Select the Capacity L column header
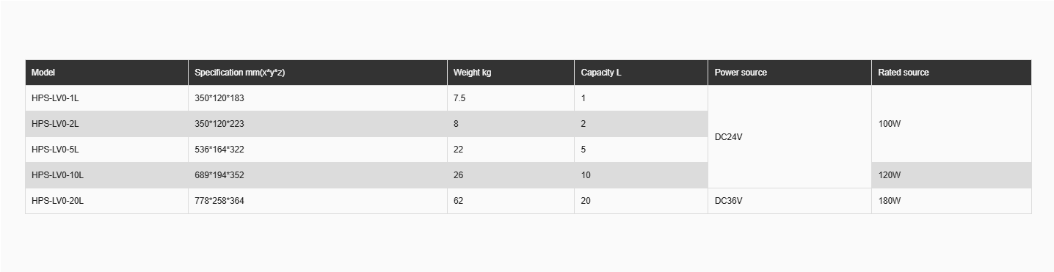This screenshot has height=272, width=1054. click(x=641, y=73)
